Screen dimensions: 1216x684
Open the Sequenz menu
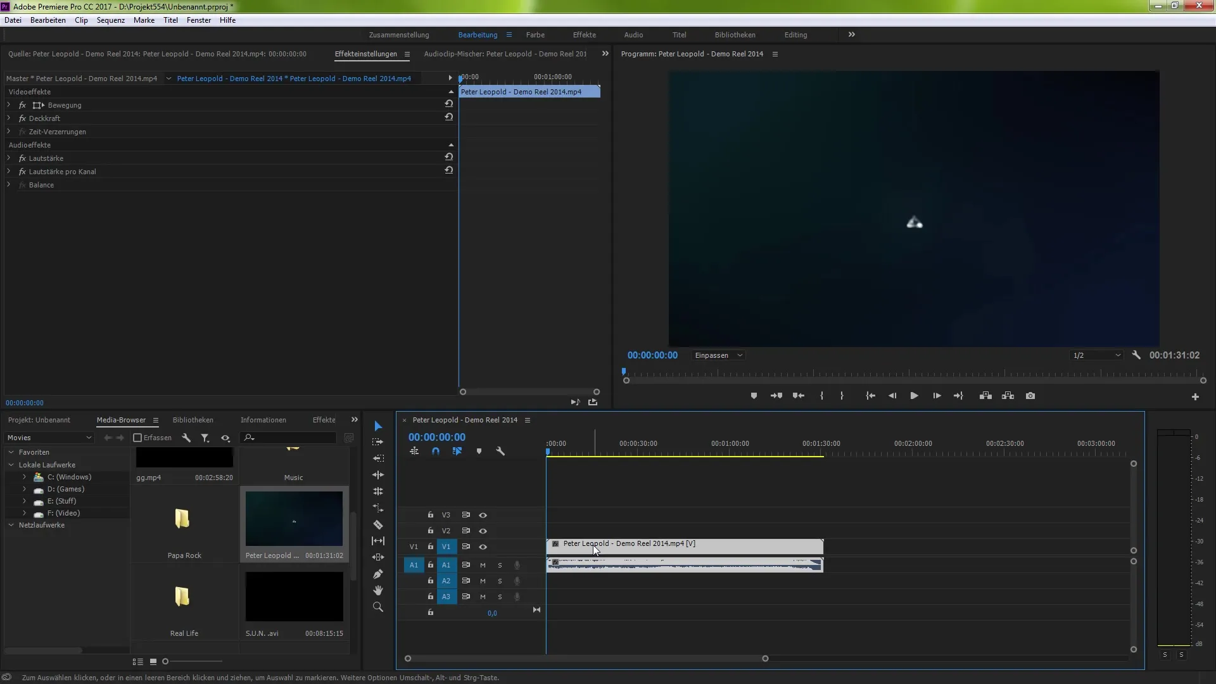111,20
